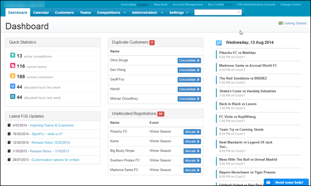Click the Duplicate Customers count badge 7

coord(152,42)
